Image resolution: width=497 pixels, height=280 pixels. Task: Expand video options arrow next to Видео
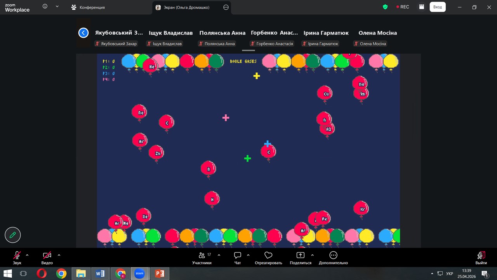pos(59,255)
